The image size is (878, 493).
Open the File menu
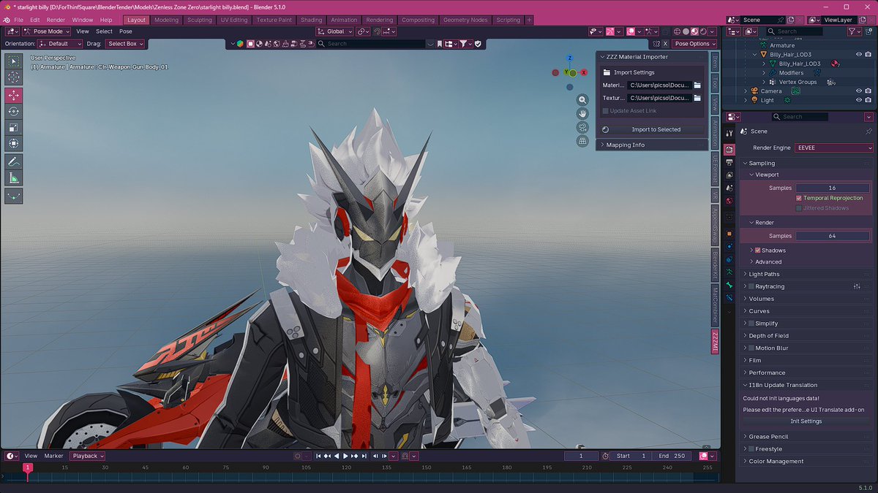click(18, 20)
